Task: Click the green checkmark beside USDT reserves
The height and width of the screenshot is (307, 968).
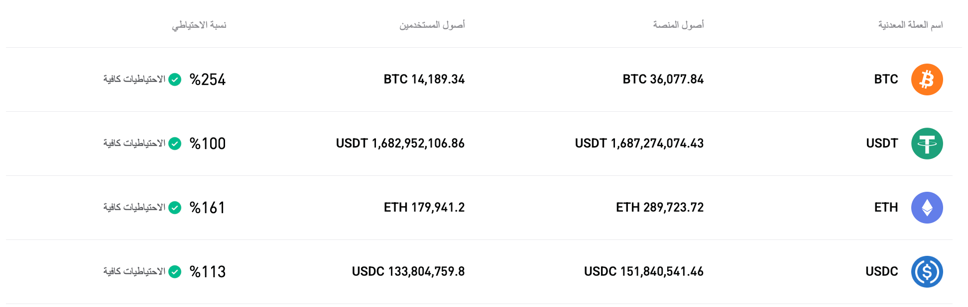Action: pos(174,144)
